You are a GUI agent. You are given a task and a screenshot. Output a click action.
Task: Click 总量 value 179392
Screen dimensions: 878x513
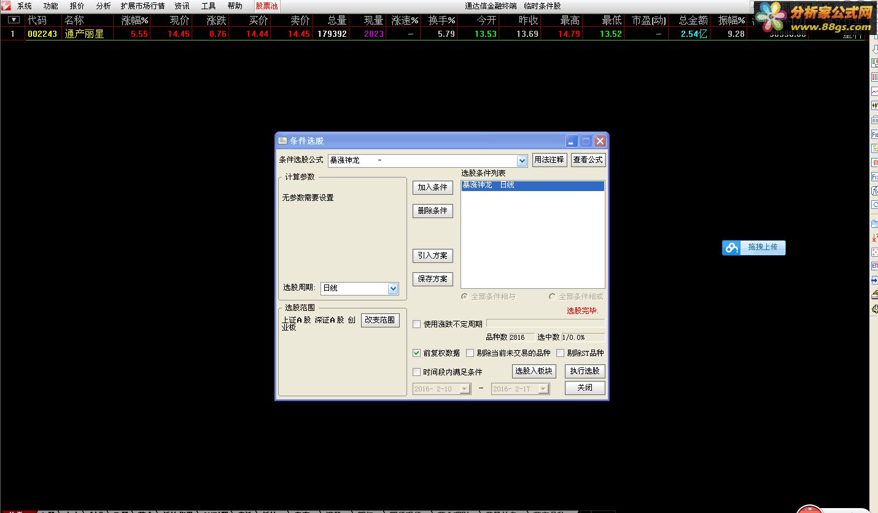point(332,34)
